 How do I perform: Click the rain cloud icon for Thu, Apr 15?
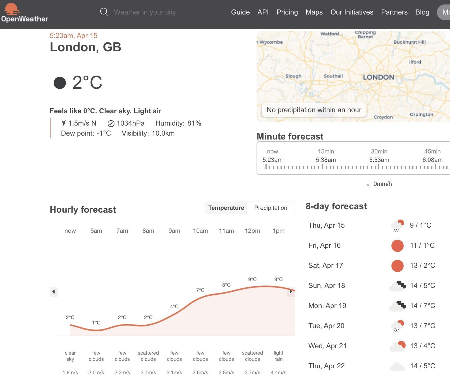397,225
